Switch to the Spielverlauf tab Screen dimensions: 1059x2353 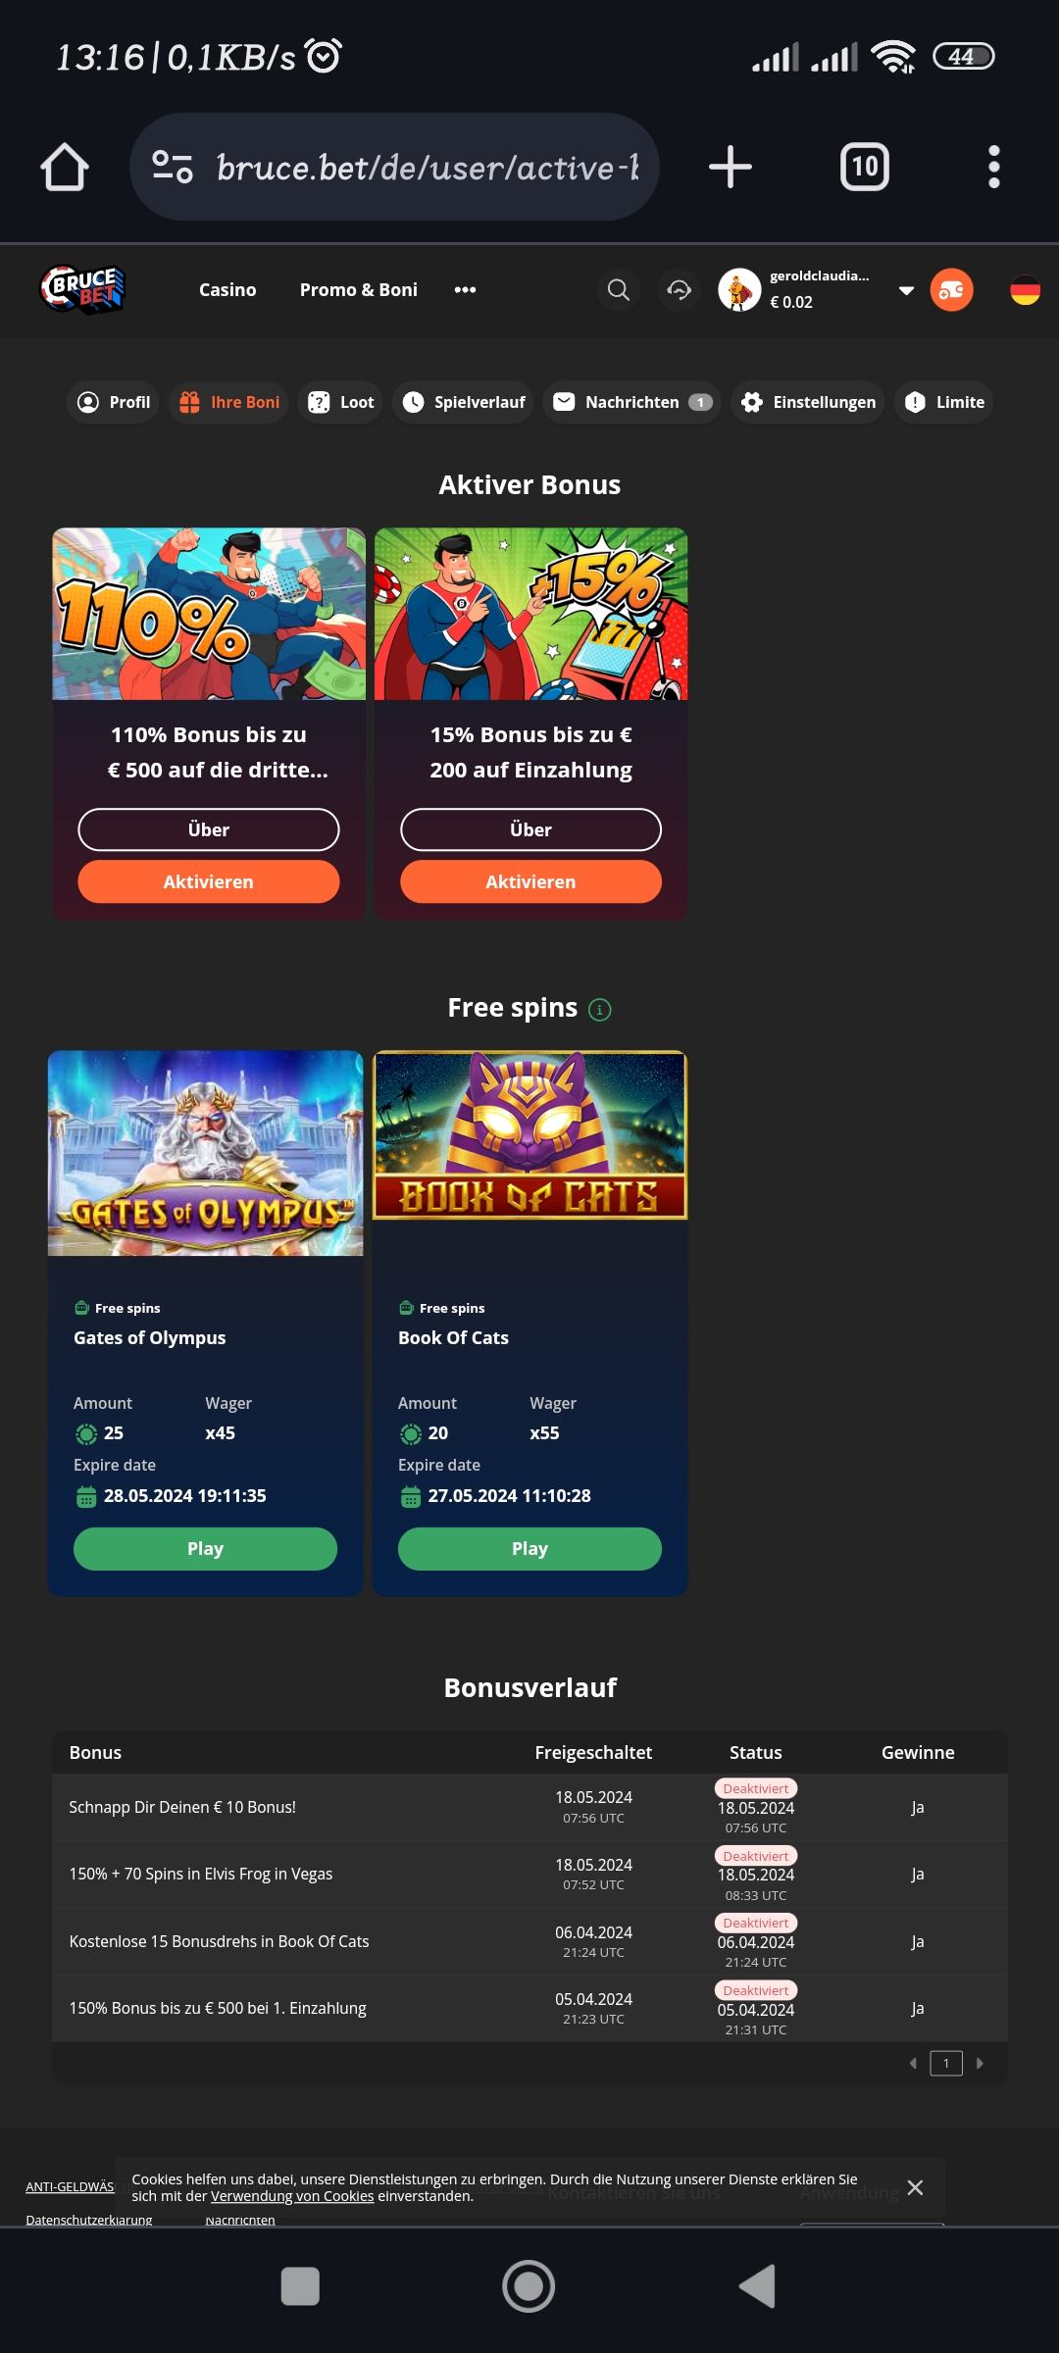464,402
